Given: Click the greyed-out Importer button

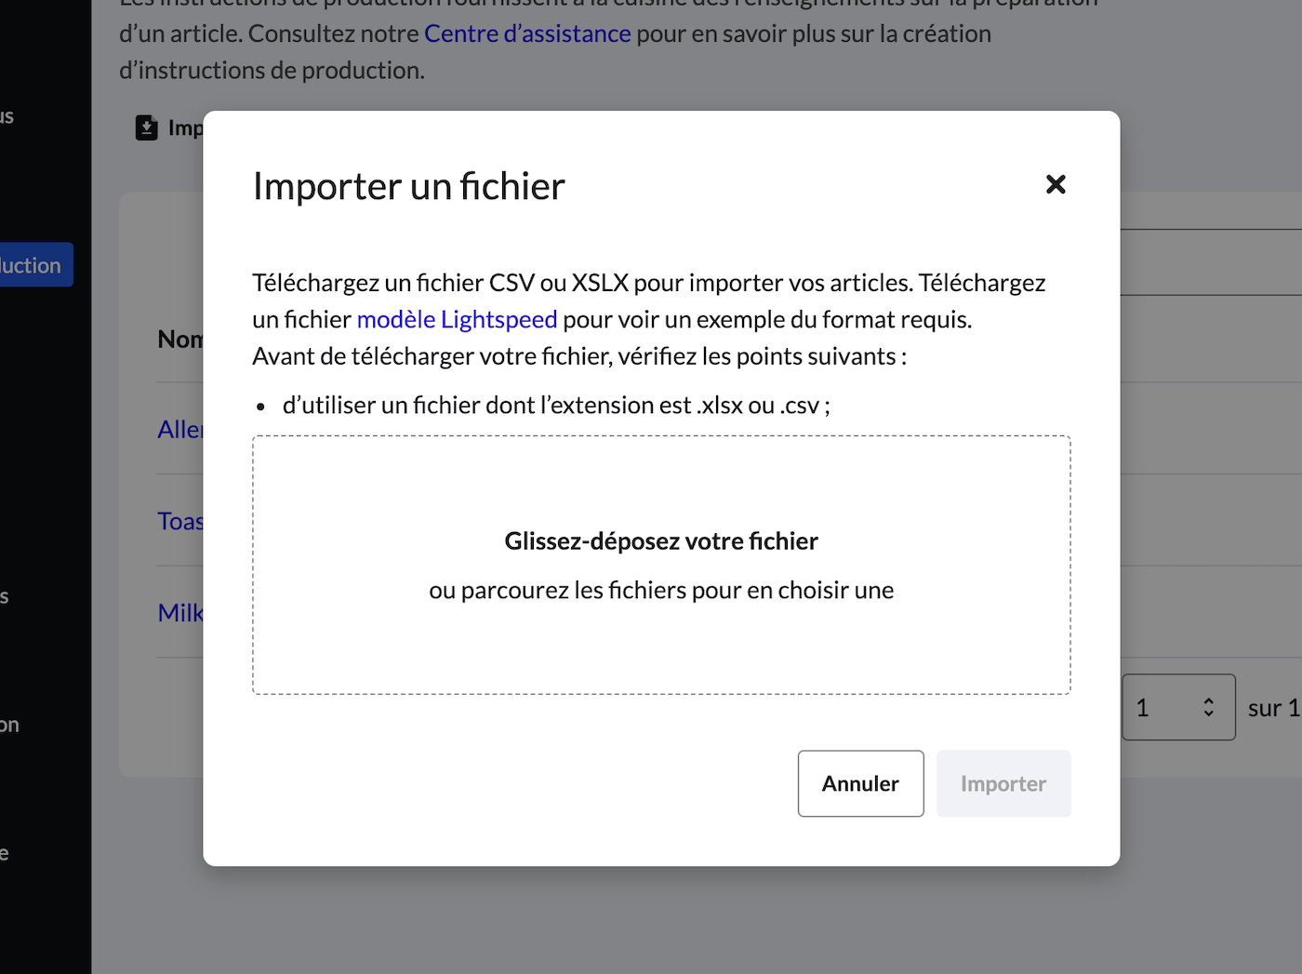Looking at the screenshot, I should pos(1003,783).
